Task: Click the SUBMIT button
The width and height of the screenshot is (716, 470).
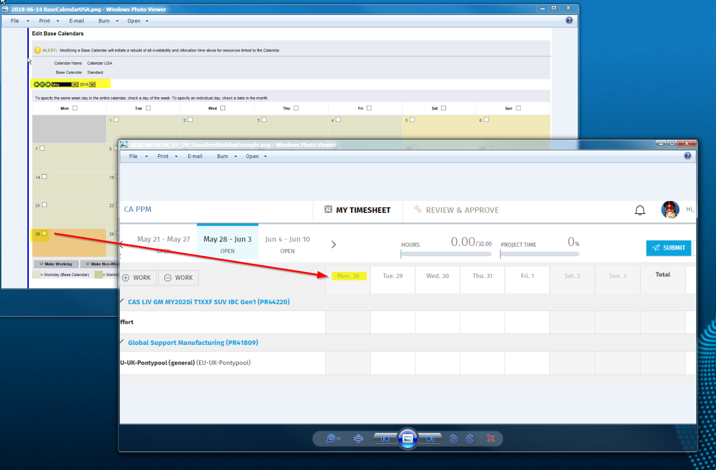Action: 668,248
